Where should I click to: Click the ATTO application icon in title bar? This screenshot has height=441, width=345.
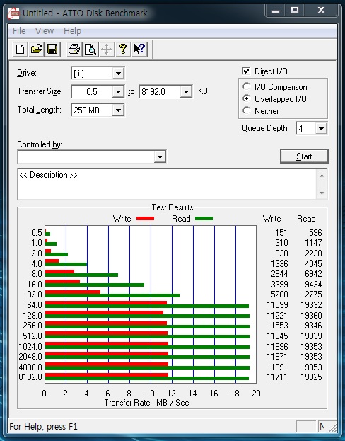13,13
